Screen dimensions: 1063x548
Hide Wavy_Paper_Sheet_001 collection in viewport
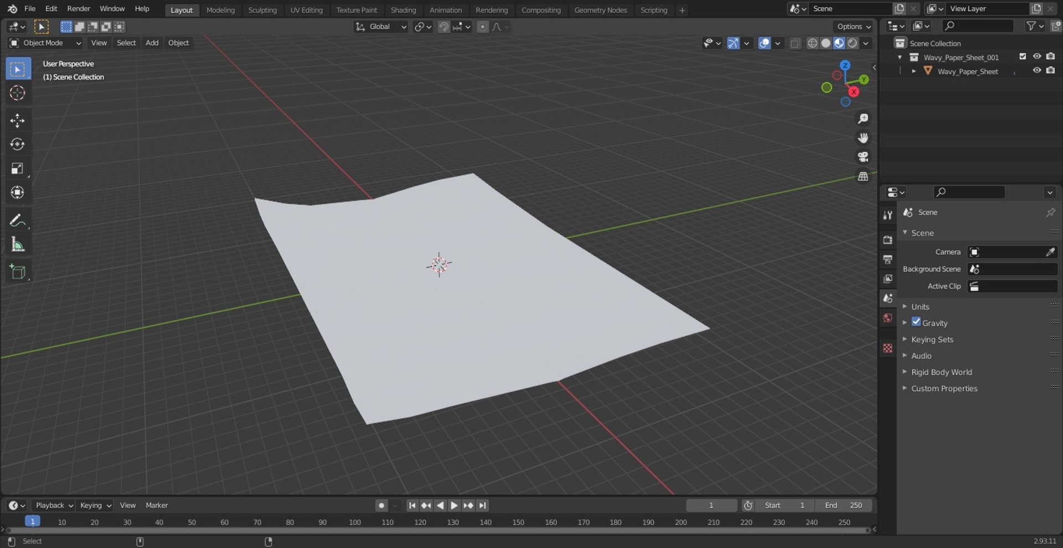point(1037,56)
